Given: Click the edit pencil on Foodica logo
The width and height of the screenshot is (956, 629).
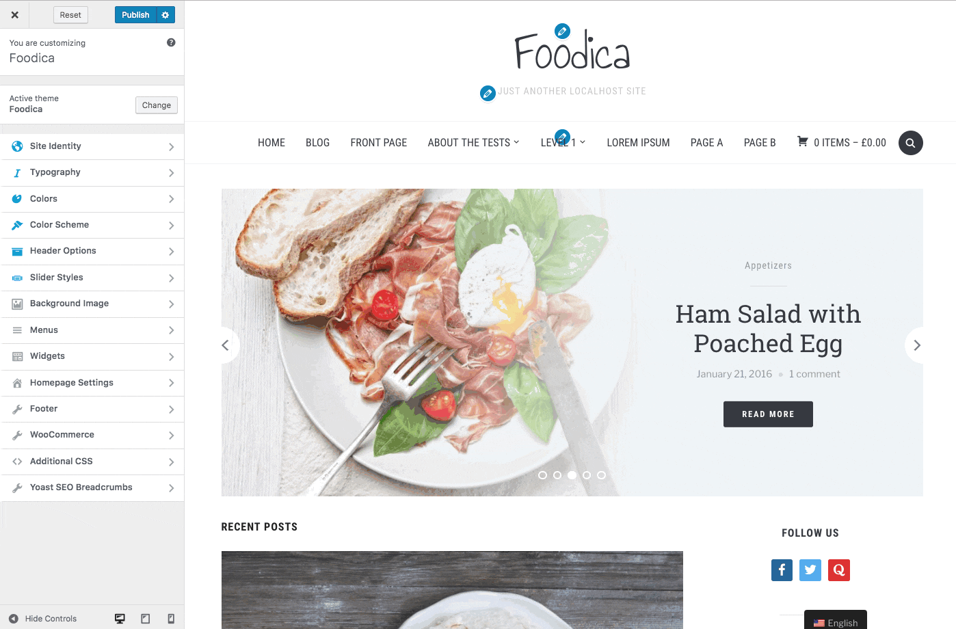Looking at the screenshot, I should tap(562, 31).
